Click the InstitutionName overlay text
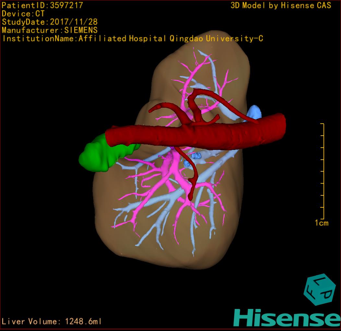Screen dimensions: 341x331 click(x=132, y=39)
